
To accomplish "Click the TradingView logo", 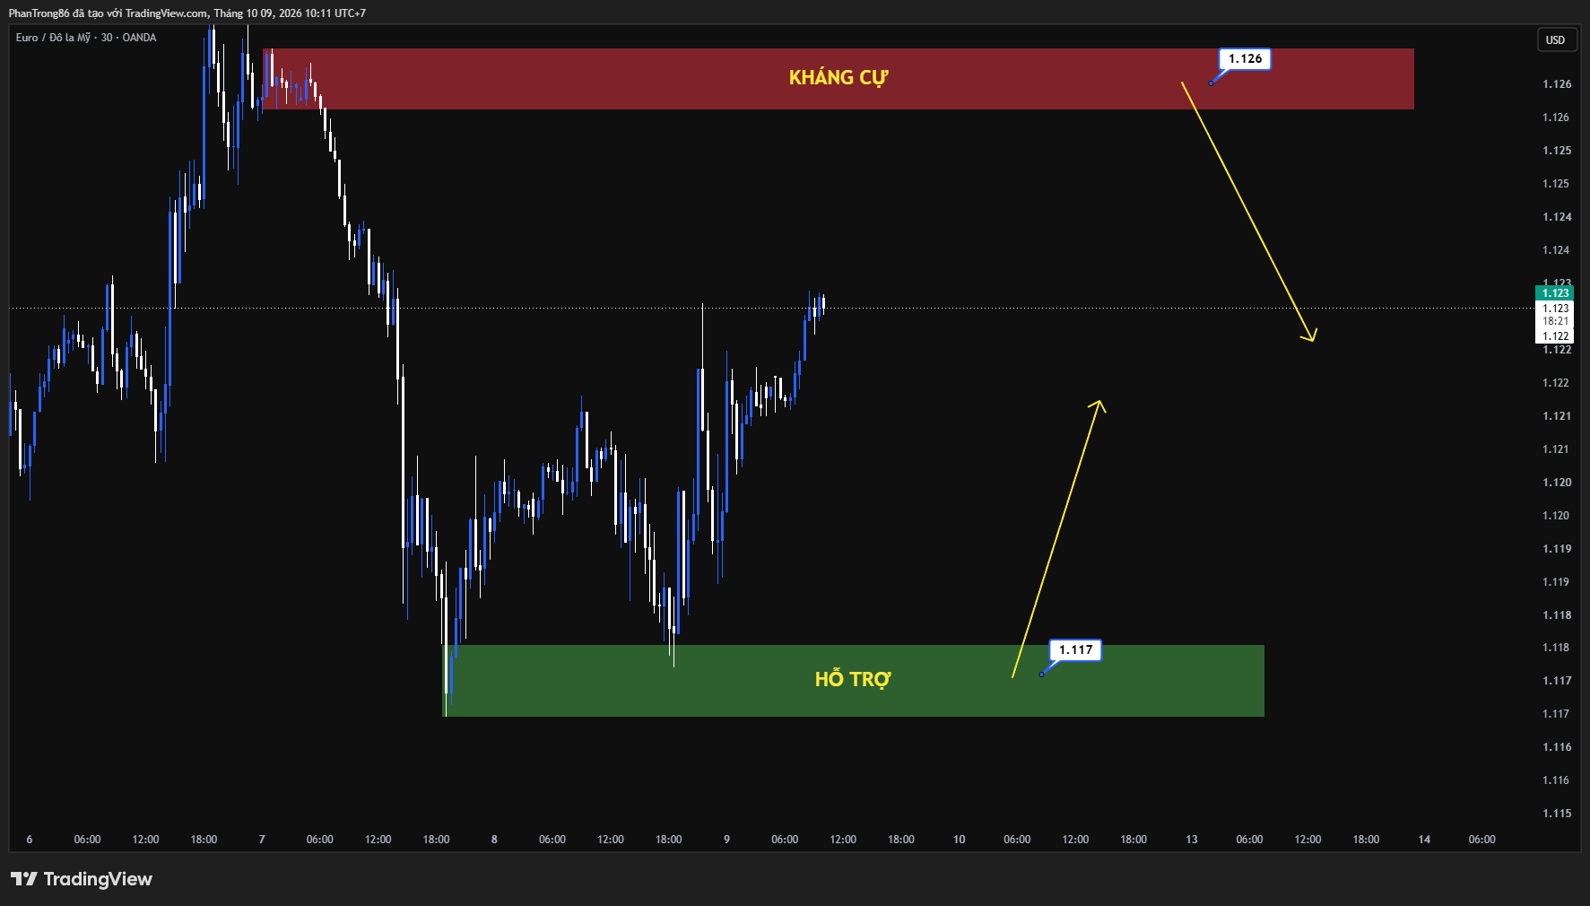I will point(82,879).
